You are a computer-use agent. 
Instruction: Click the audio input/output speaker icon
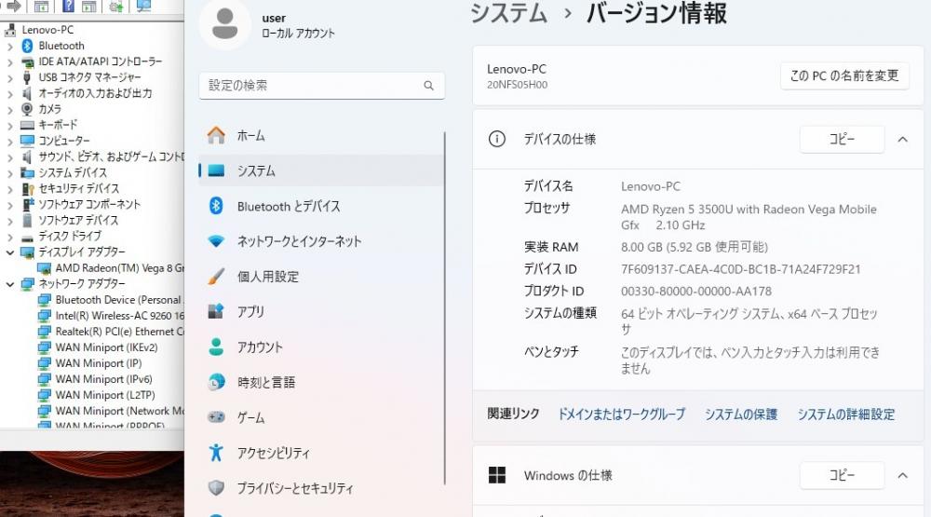click(27, 93)
